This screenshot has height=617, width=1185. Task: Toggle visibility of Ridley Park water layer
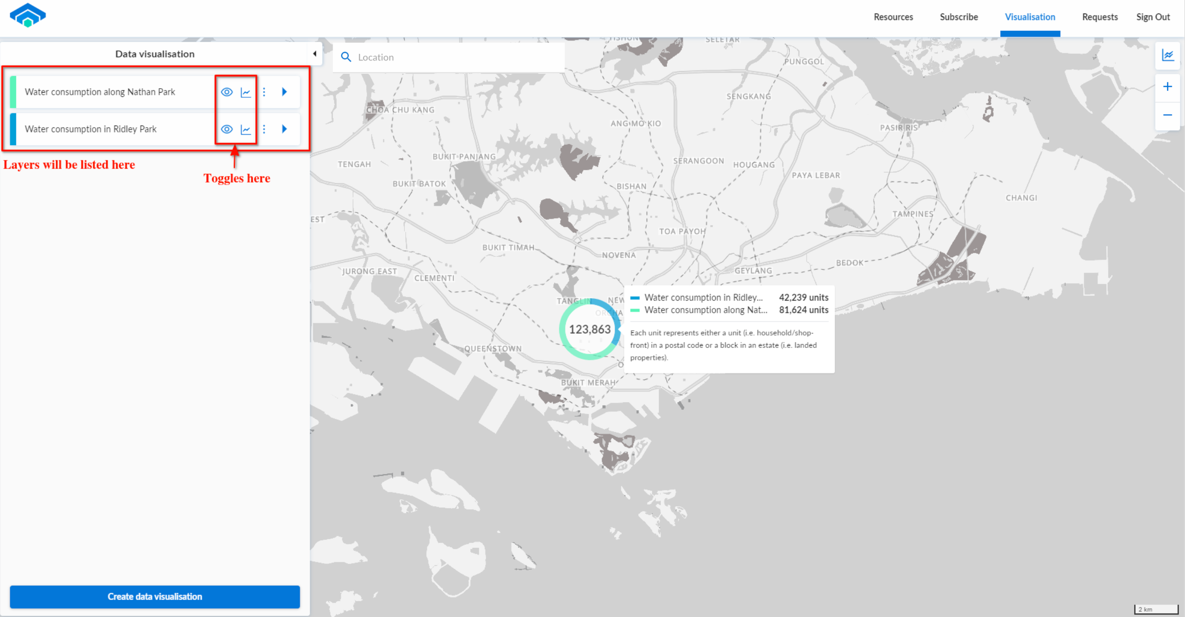tap(227, 129)
